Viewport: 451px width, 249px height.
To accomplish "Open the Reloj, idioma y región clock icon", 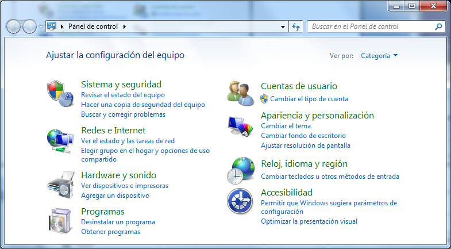I will 241,171.
